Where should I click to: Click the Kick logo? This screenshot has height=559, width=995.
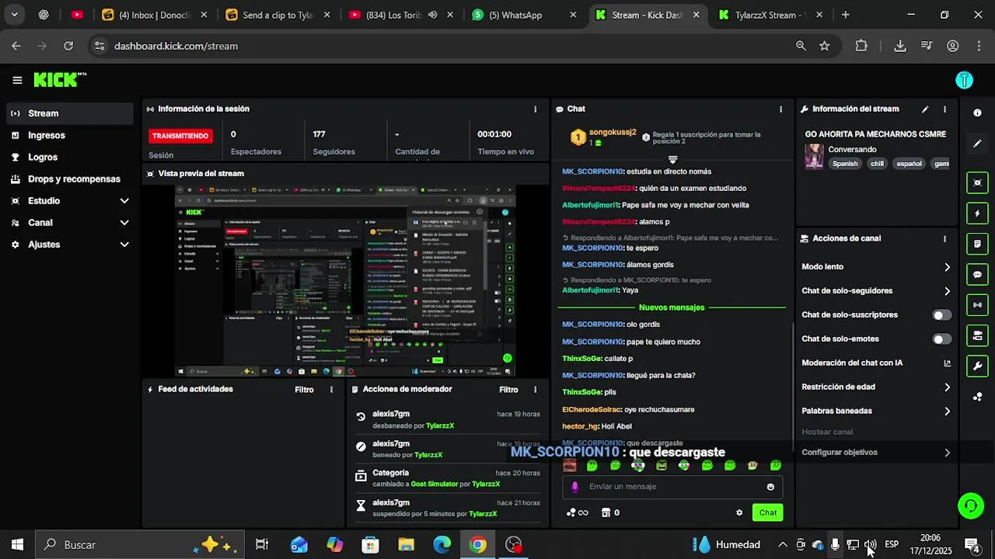60,79
